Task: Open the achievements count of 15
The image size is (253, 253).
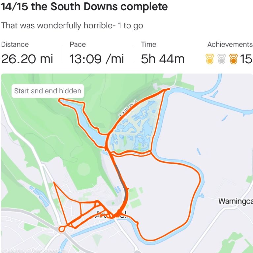Action: click(246, 59)
